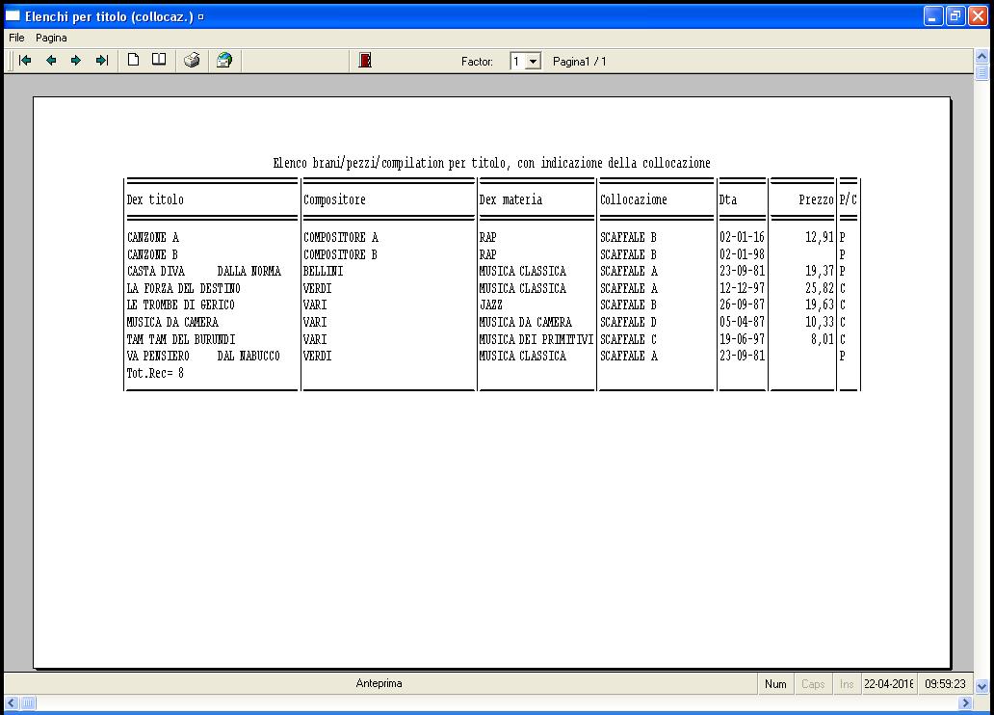Select 'MUSICA DA CAMERA' in the title column

(172, 322)
